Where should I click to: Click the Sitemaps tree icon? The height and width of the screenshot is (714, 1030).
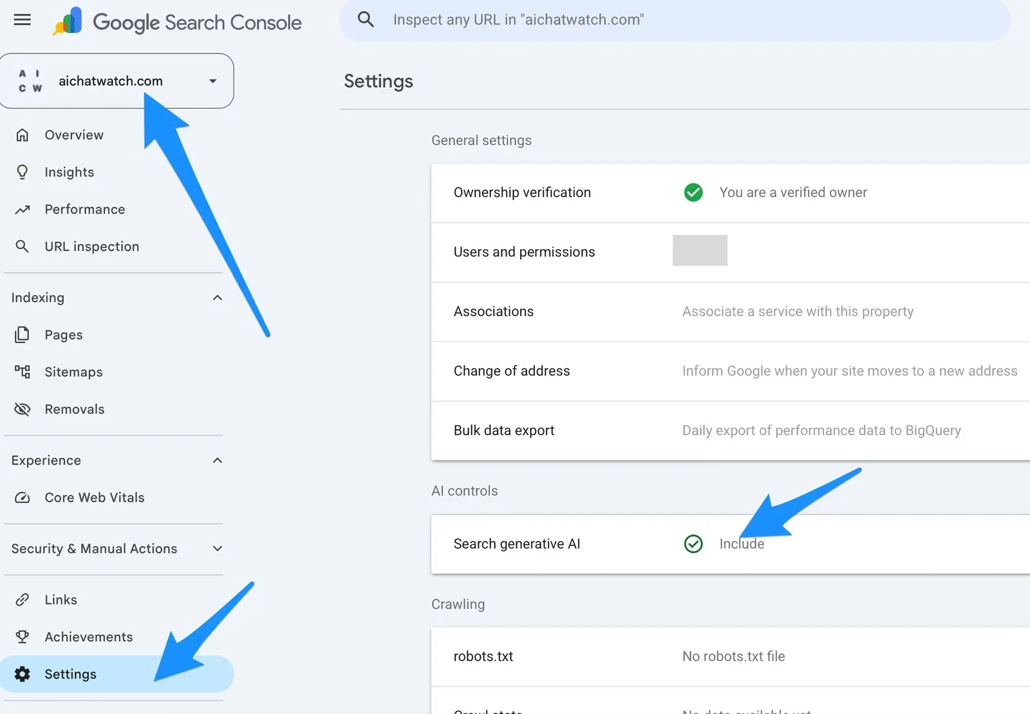click(x=23, y=371)
